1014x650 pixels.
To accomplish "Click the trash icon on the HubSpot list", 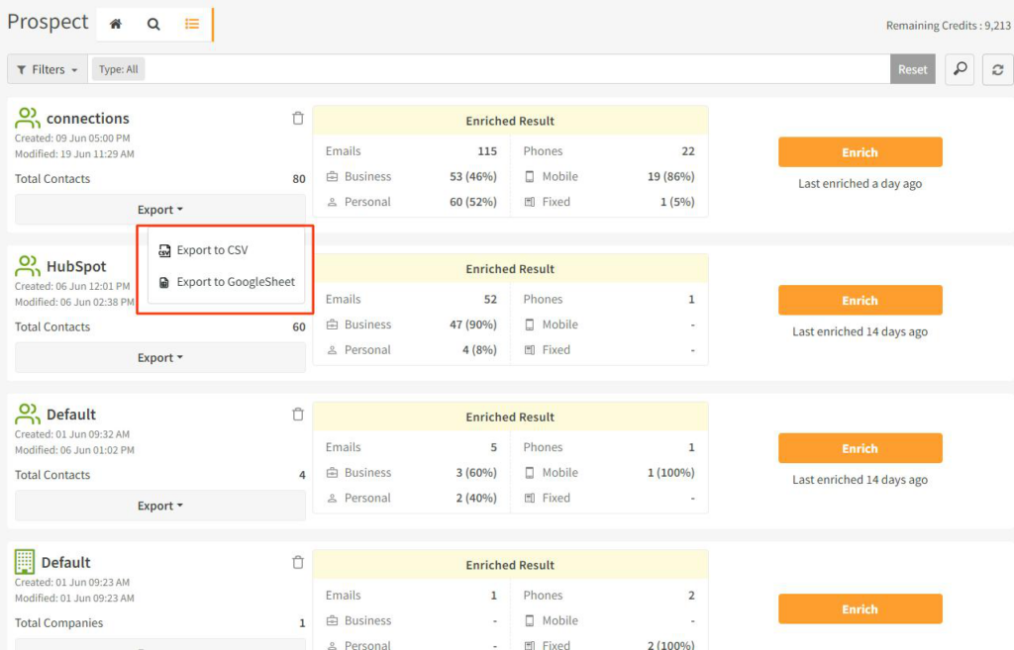I will pos(297,266).
